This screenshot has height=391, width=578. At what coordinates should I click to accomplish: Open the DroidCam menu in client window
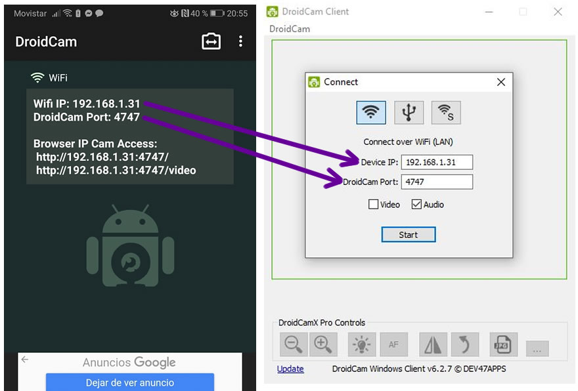[x=290, y=29]
